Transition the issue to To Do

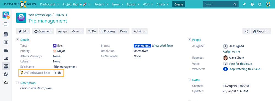pyautogui.click(x=92, y=31)
